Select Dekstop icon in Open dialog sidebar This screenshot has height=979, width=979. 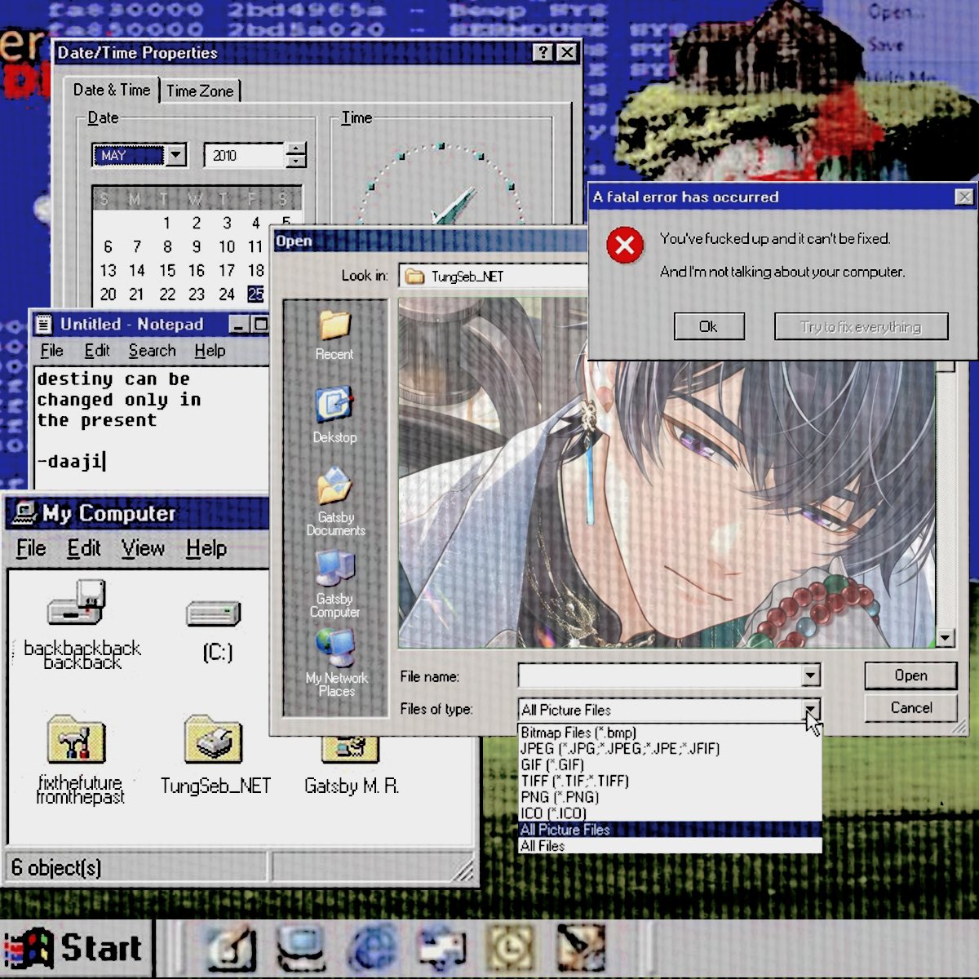tap(334, 414)
